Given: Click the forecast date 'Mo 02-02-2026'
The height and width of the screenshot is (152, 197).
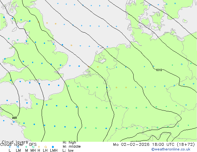Looking at the screenshot, I should pyautogui.click(x=131, y=145).
